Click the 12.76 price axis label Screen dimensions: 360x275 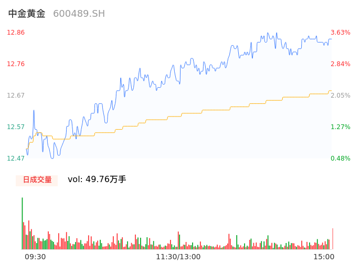click(16, 64)
